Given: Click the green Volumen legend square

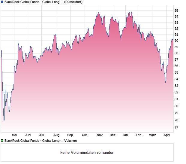Looking at the screenshot, I should click(2, 141).
